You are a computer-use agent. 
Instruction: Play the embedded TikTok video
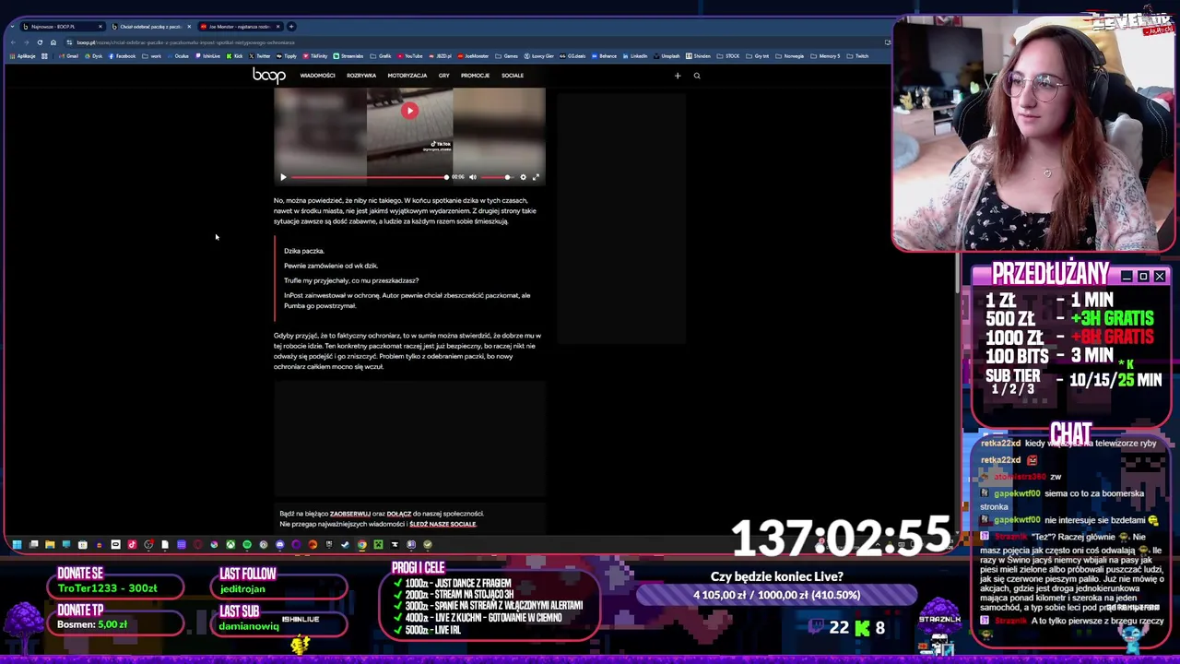pyautogui.click(x=409, y=111)
